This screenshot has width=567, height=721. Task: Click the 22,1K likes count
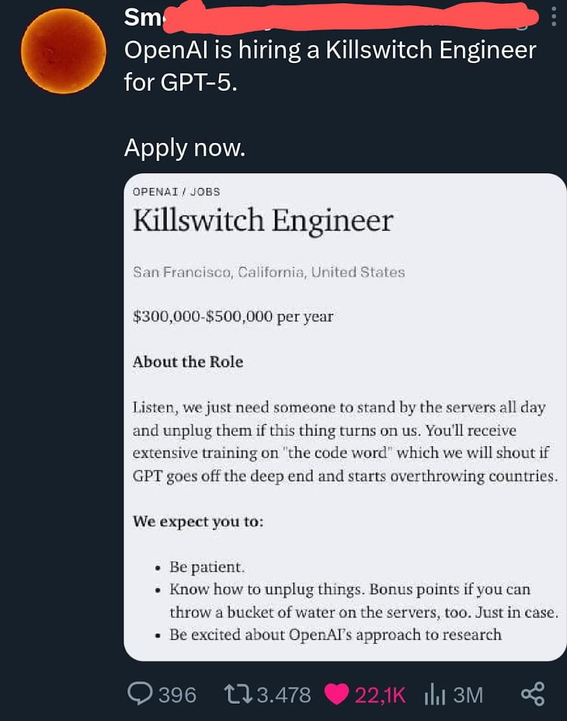point(380,695)
